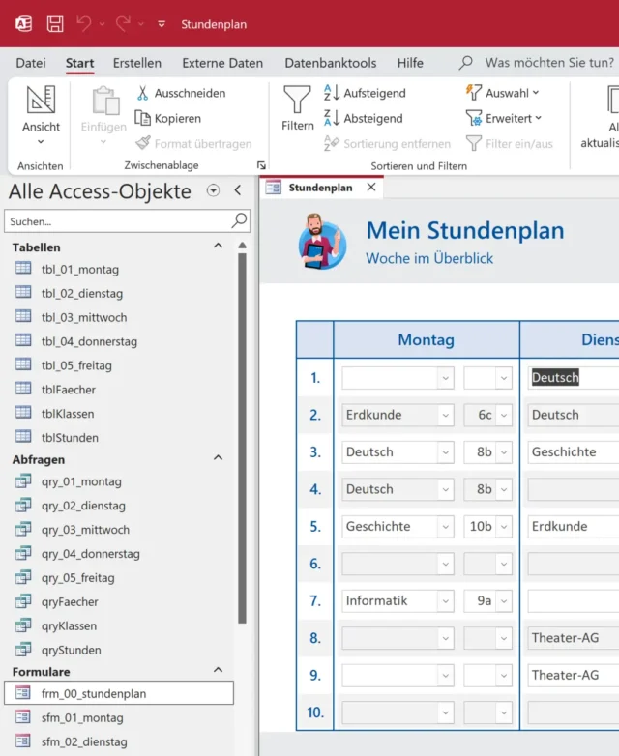Collapse the Tabellen group
619x756 pixels.
(218, 246)
